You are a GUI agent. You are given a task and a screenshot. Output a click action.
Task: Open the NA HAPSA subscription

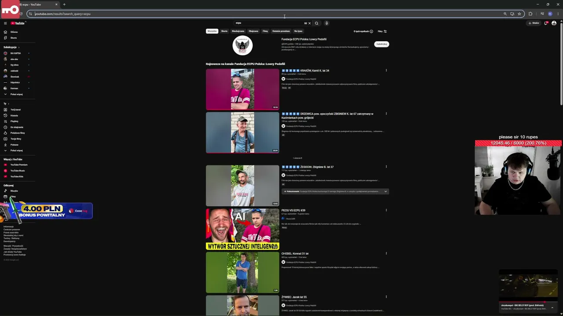(x=15, y=53)
